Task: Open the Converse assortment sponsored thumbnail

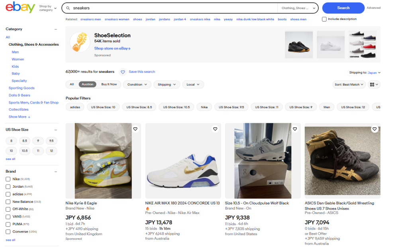Action: (x=363, y=45)
